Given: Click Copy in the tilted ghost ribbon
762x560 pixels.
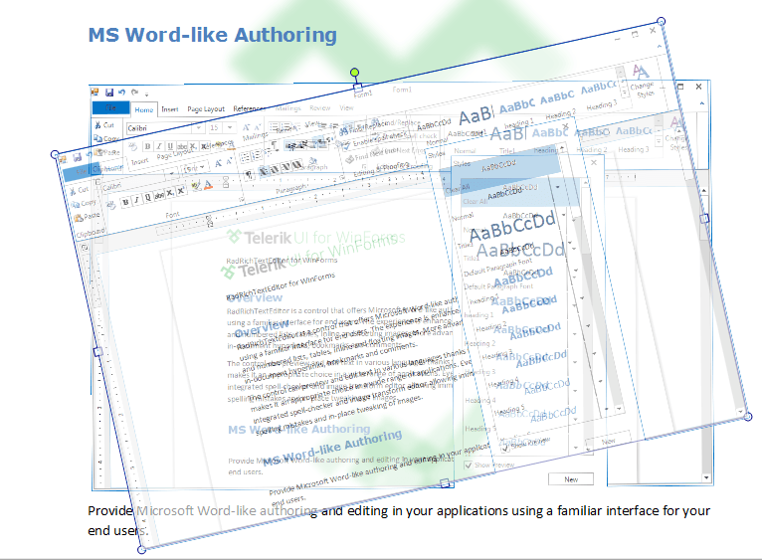Looking at the screenshot, I should click(85, 203).
